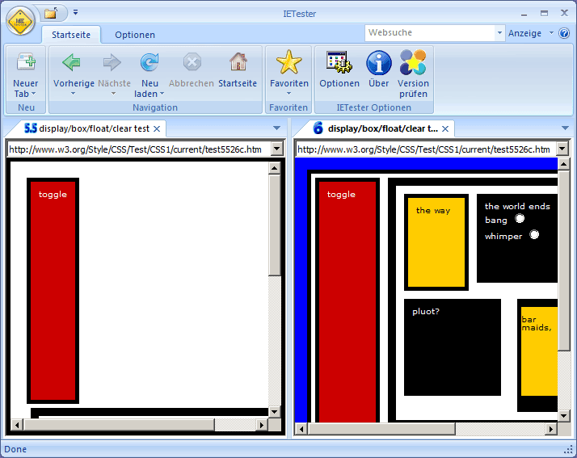This screenshot has height=458, width=577.
Task: Click left pane horizontal scrollbar thumb
Action: 119,425
